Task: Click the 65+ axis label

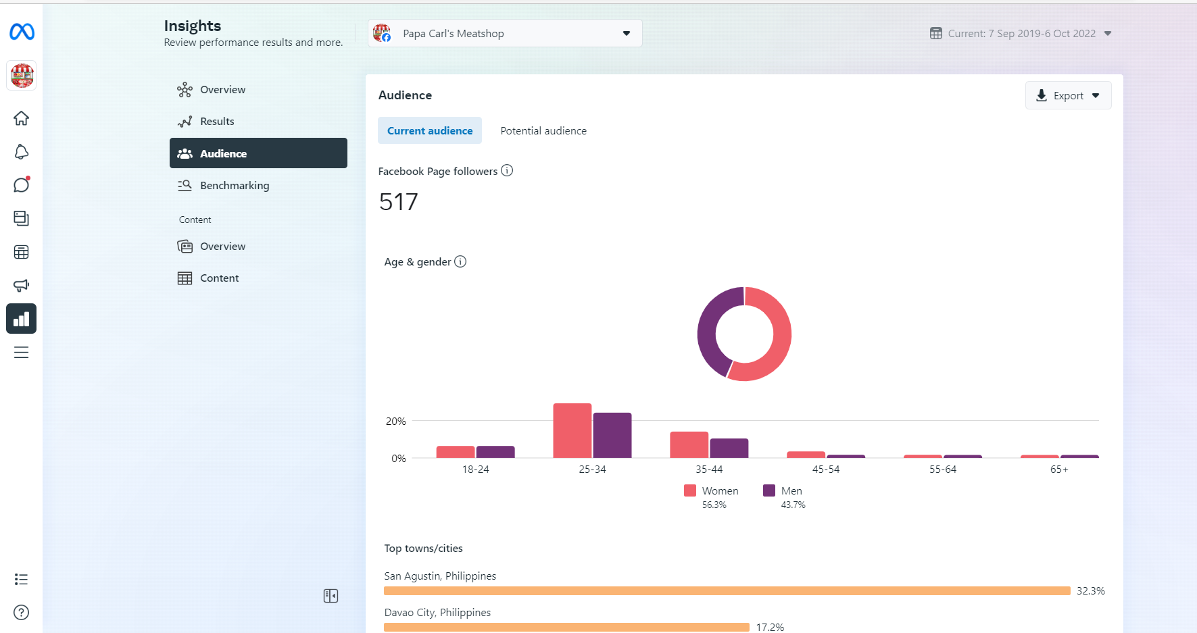Action: tap(1060, 470)
